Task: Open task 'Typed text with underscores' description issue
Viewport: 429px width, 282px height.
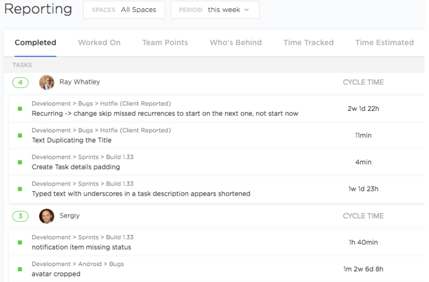Action: click(x=141, y=194)
